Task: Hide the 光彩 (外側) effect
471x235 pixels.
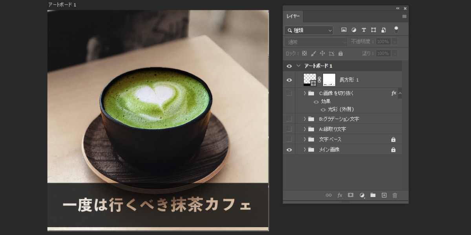Action: [x=323, y=110]
